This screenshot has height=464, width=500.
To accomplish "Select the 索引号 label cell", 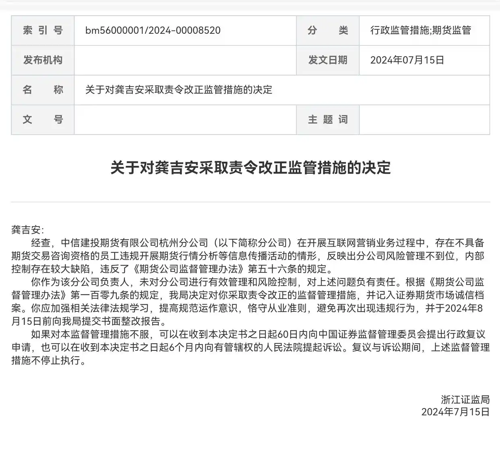I will pyautogui.click(x=42, y=30).
